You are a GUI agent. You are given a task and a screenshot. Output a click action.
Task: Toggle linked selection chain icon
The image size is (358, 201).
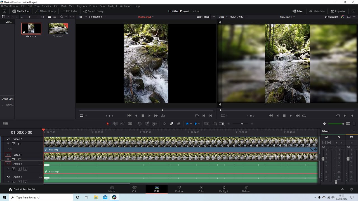tap(171, 124)
